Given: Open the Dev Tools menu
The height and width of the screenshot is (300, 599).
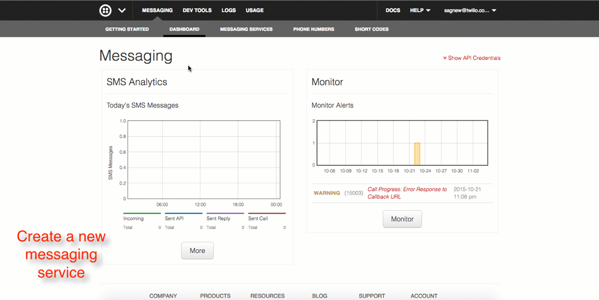Looking at the screenshot, I should point(197,11).
